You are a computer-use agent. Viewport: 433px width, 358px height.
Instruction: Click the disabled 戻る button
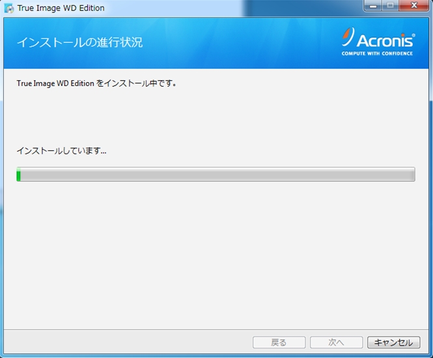point(279,342)
